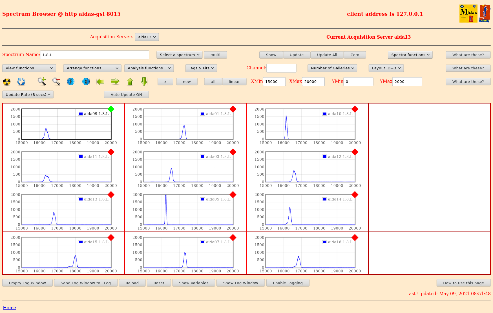Follow the Home link
Screen dimensions: 493x313
point(9,308)
